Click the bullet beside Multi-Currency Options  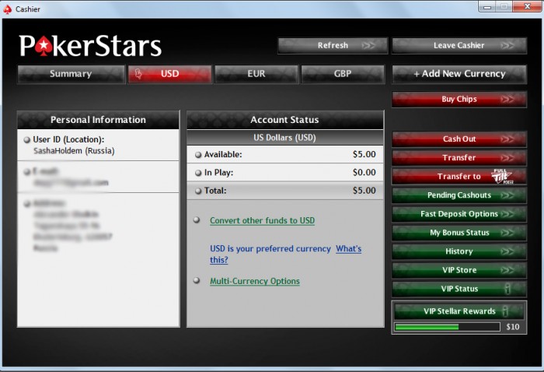[x=197, y=280]
